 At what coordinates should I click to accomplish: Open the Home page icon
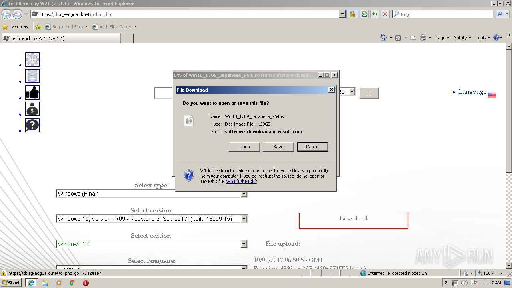[x=384, y=38]
